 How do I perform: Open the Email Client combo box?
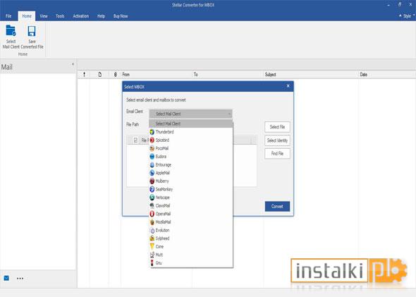click(x=191, y=114)
